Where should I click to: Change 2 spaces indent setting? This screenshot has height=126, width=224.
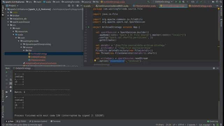(x=192, y=125)
